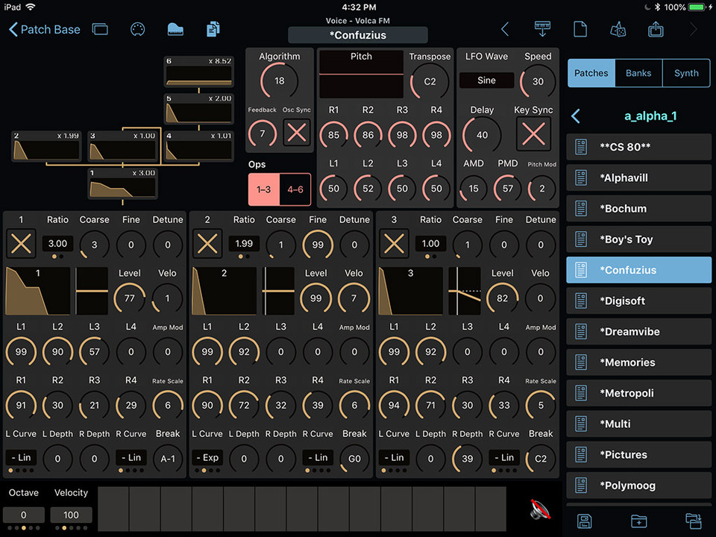Adjust the LFO Speed knob
The width and height of the screenshot is (716, 537).
pos(538,82)
